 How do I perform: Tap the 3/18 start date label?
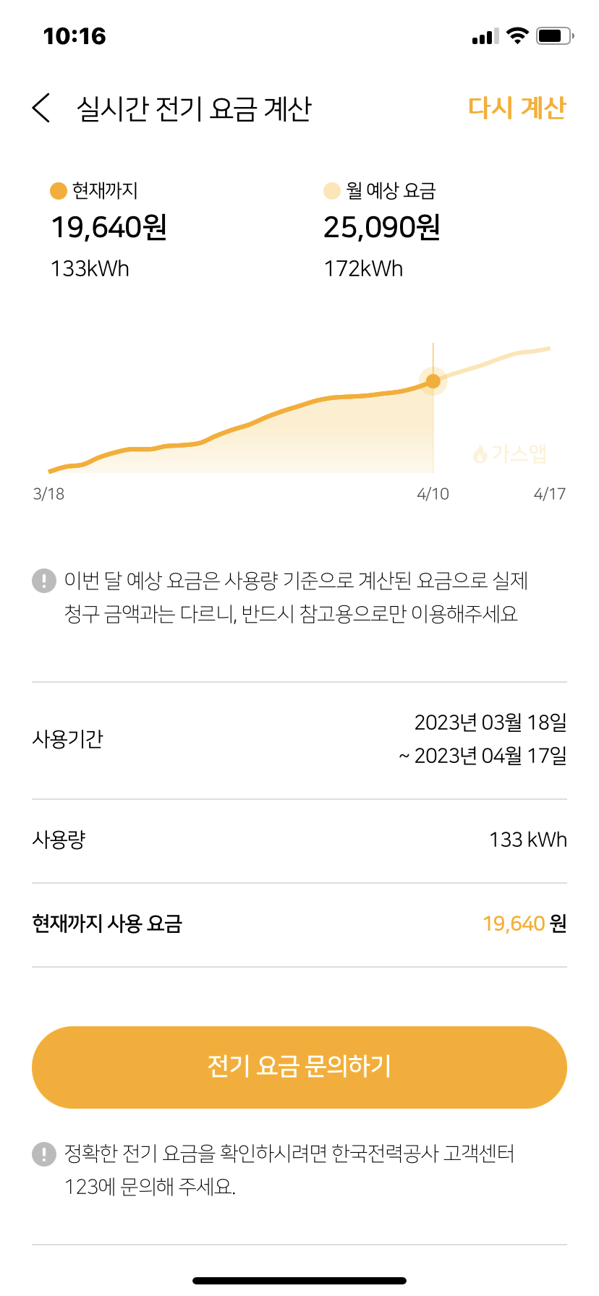coord(48,494)
